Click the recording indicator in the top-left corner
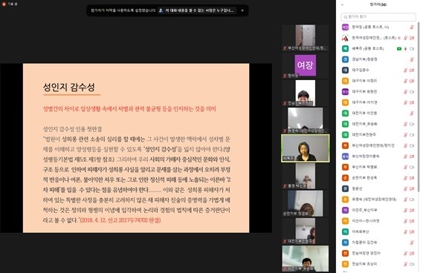The height and width of the screenshot is (273, 423). click(10, 4)
